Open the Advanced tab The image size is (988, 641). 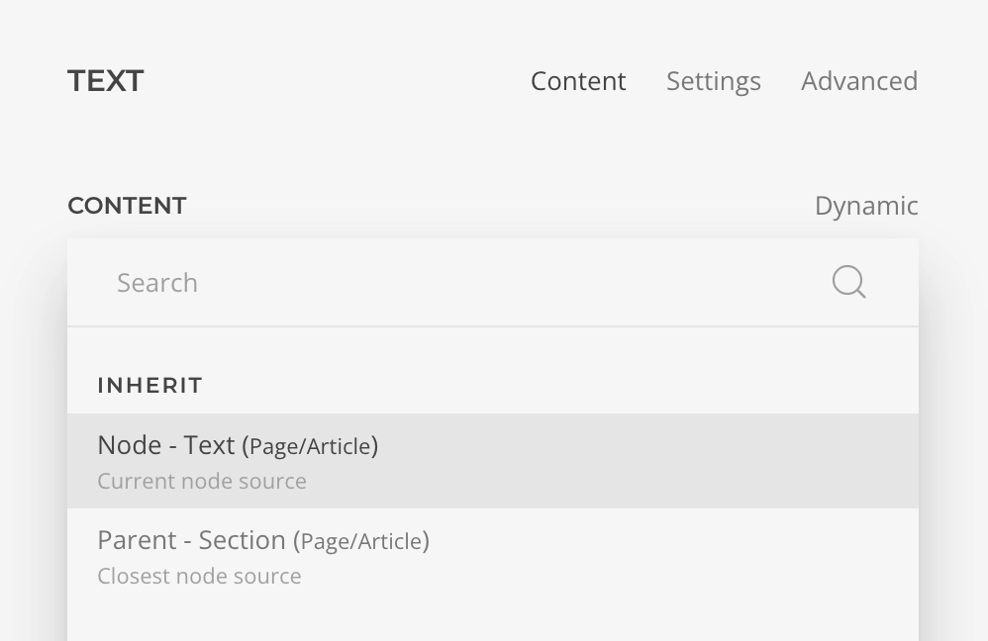[858, 81]
